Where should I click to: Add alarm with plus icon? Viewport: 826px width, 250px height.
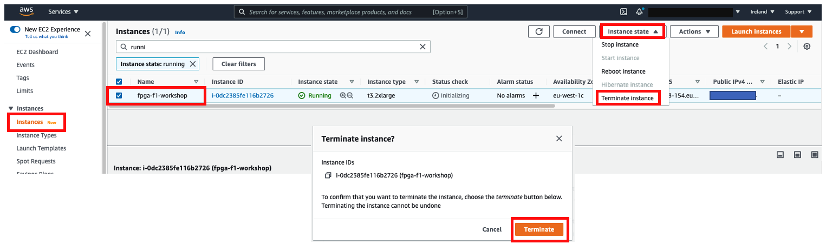536,96
